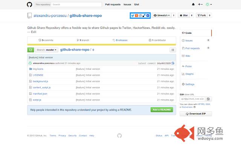Open latest commit hash b6a4613109
This screenshot has height=150, width=241.
(164, 63)
